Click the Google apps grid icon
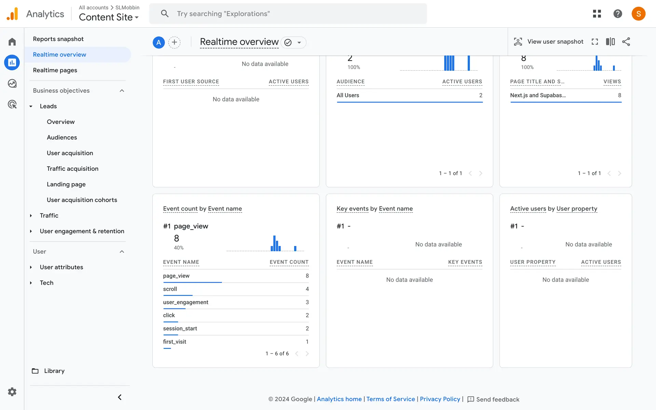This screenshot has width=656, height=410. coord(597,14)
